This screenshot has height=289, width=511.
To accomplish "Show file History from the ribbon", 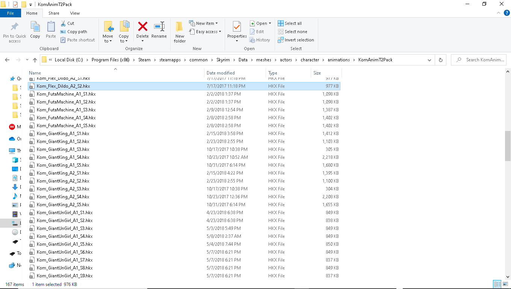I will click(260, 40).
